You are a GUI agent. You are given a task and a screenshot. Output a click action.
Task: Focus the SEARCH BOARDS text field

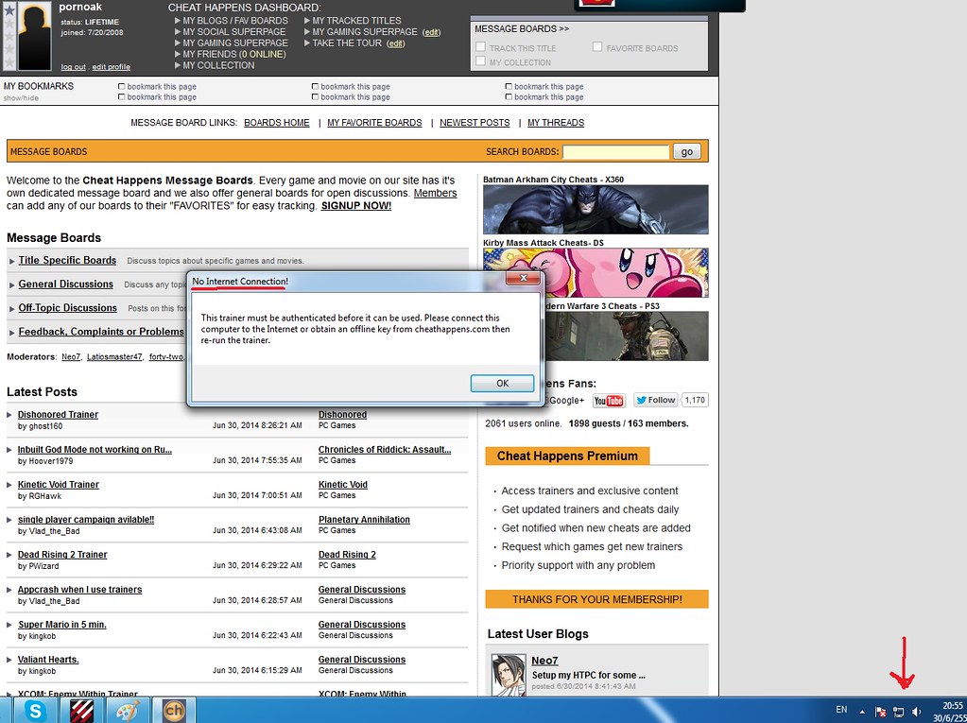click(615, 151)
